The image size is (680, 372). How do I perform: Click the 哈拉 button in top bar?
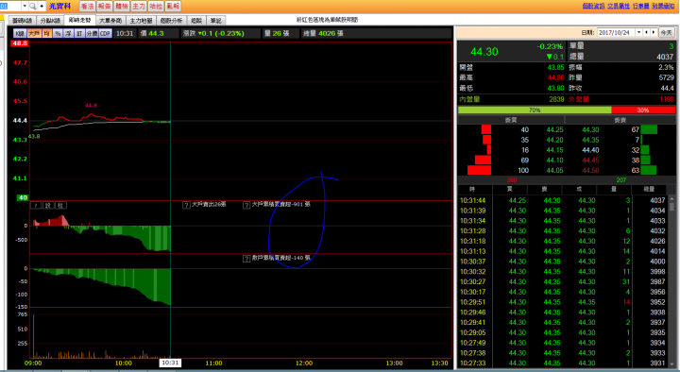pos(156,6)
